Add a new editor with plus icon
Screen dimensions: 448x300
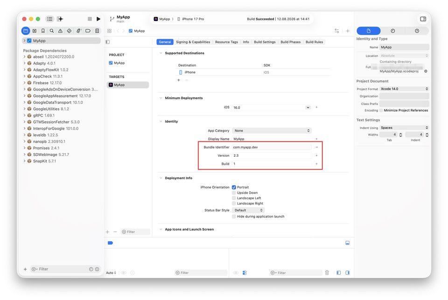point(348,31)
